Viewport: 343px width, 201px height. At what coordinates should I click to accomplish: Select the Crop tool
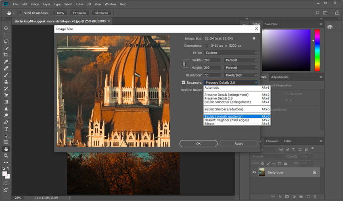[6, 55]
